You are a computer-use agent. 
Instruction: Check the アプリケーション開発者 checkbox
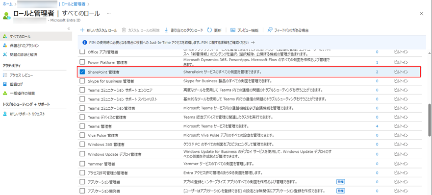pyautogui.click(x=82, y=191)
